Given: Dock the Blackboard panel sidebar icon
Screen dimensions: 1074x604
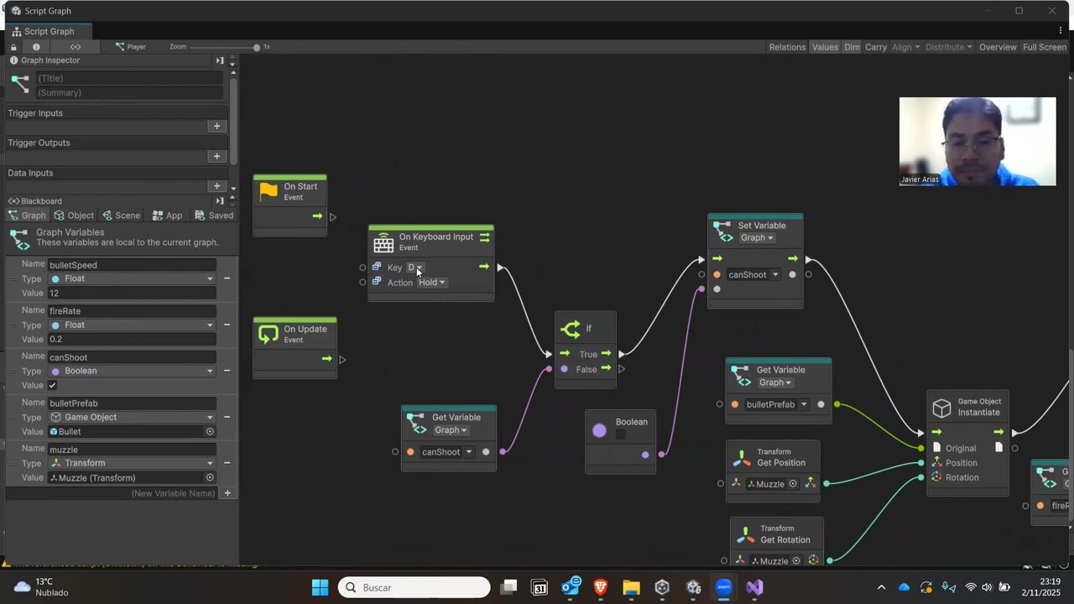Looking at the screenshot, I should point(220,201).
